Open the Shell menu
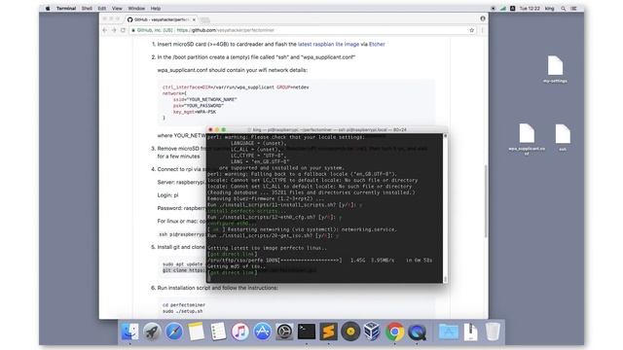The width and height of the screenshot is (623, 350). coord(87,8)
